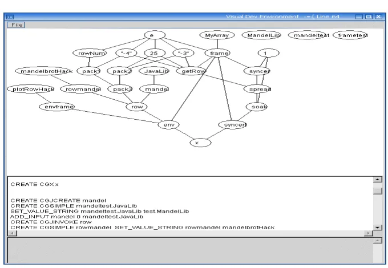The height and width of the screenshot is (268, 388).
Task: Click script pane scroll right arrow
Action: pyautogui.click(x=369, y=233)
